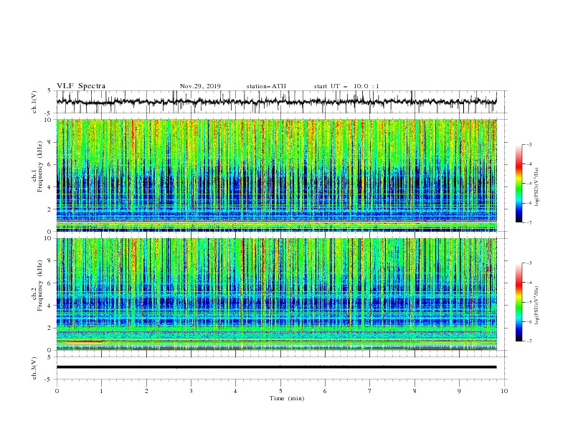Click time axis tick label "5"
The width and height of the screenshot is (568, 439).
coord(280,391)
